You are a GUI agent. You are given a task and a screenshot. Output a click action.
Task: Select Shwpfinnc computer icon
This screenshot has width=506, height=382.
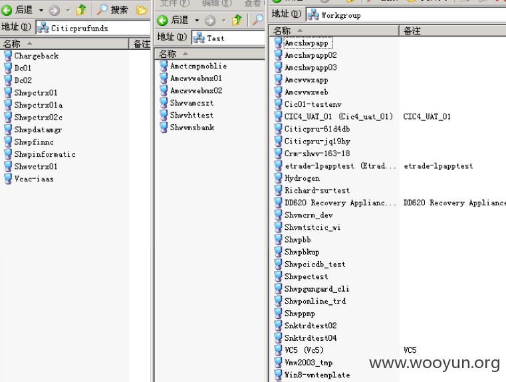[x=8, y=142]
